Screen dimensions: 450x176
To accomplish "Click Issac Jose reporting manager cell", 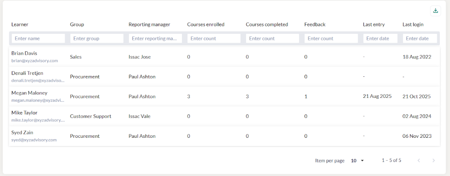I will [x=139, y=57].
